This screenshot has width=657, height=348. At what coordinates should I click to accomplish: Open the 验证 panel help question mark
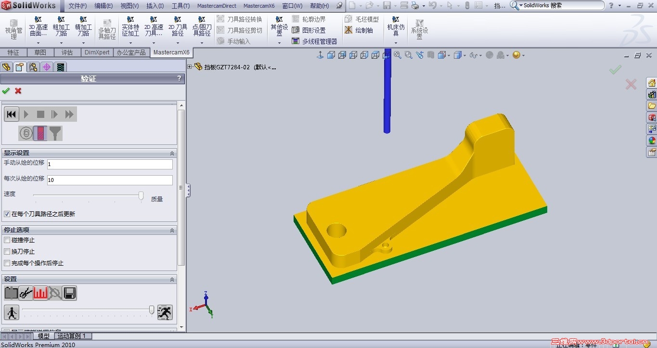pyautogui.click(x=179, y=78)
